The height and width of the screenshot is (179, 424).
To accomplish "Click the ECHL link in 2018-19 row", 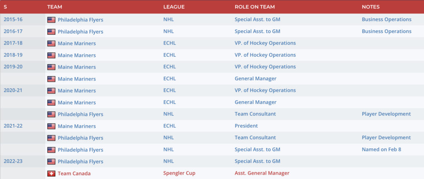I will pyautogui.click(x=169, y=55).
